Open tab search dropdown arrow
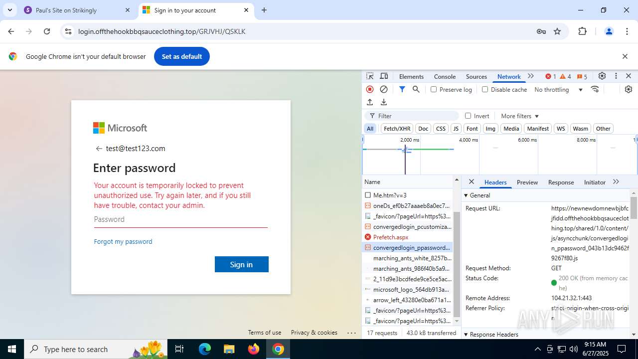Viewport: 638px width, 359px height. click(x=10, y=10)
